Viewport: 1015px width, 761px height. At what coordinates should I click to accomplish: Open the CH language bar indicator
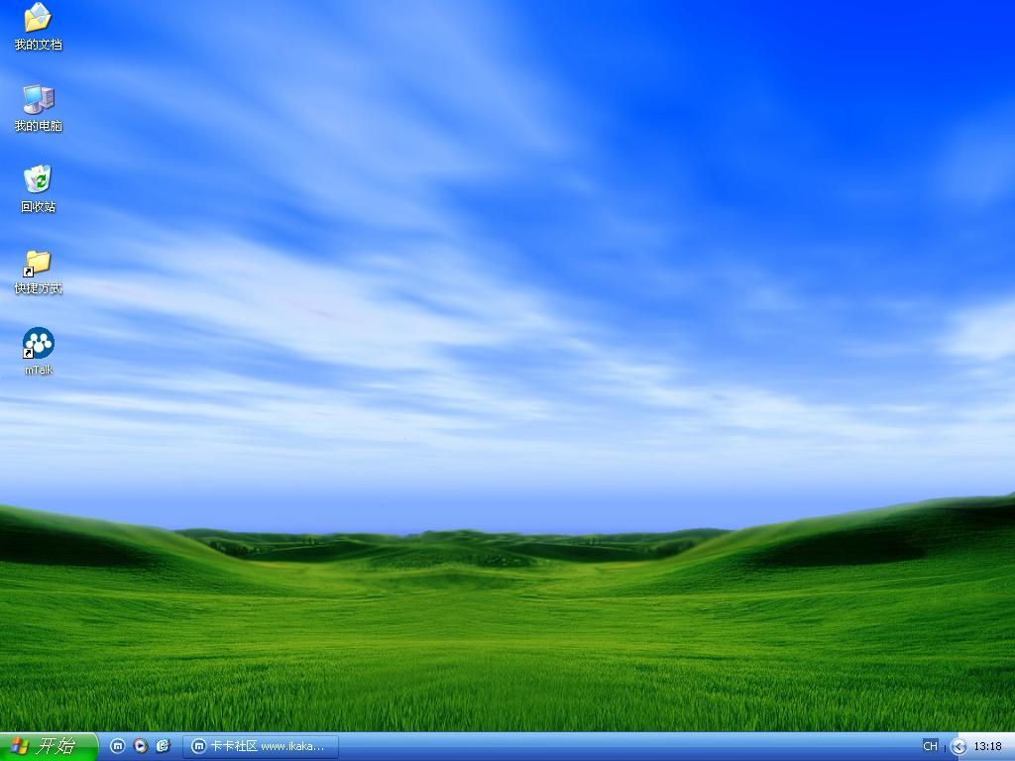(930, 746)
